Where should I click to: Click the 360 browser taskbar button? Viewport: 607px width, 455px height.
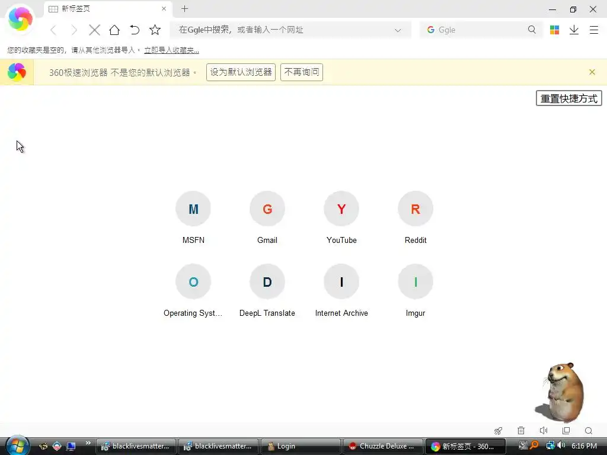[x=465, y=446]
